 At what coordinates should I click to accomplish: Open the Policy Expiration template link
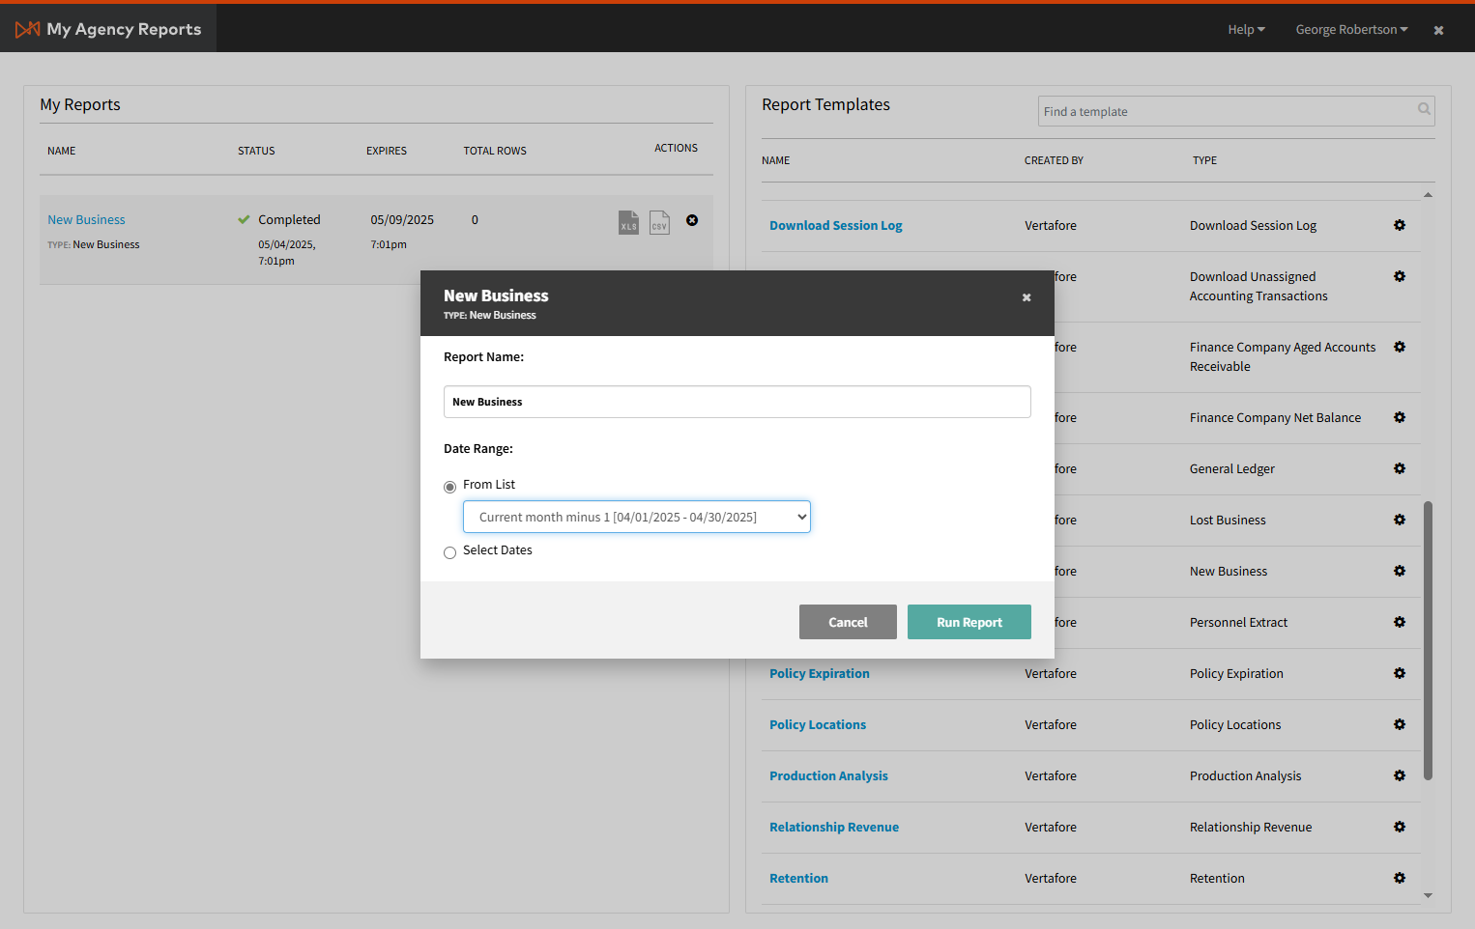tap(820, 673)
